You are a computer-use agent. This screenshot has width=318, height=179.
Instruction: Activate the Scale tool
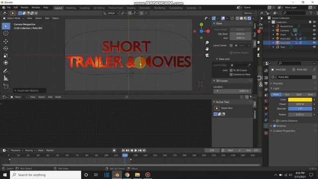[x=6, y=56]
